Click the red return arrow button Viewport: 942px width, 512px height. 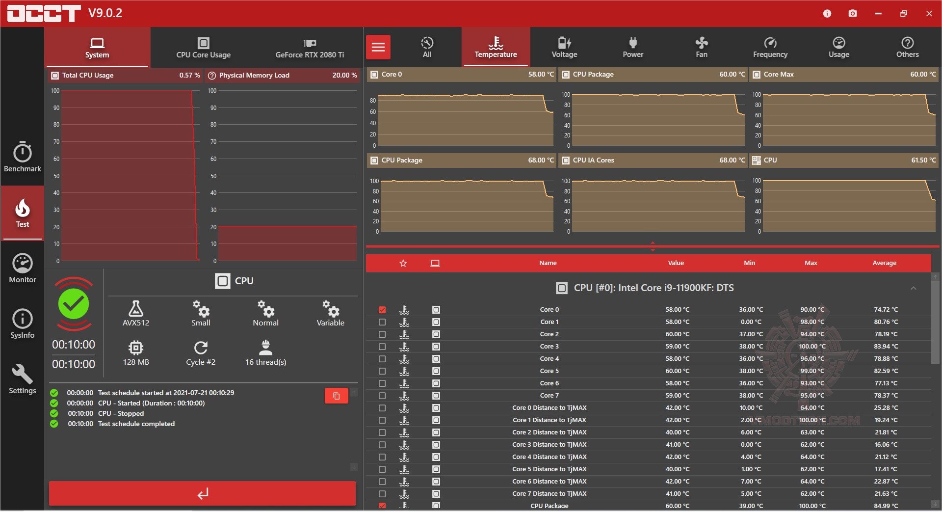[x=202, y=493]
